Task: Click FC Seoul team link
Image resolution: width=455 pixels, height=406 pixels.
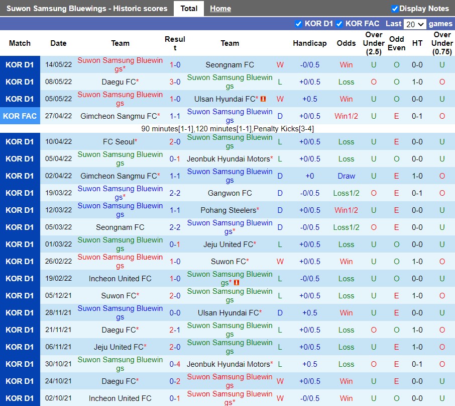Action: [x=119, y=142]
